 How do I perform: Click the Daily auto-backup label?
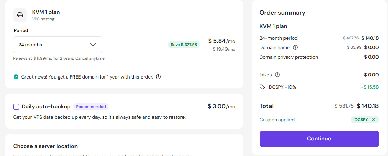tap(46, 107)
